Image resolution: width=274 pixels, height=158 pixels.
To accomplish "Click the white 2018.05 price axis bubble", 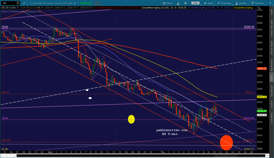I will pos(262,115).
